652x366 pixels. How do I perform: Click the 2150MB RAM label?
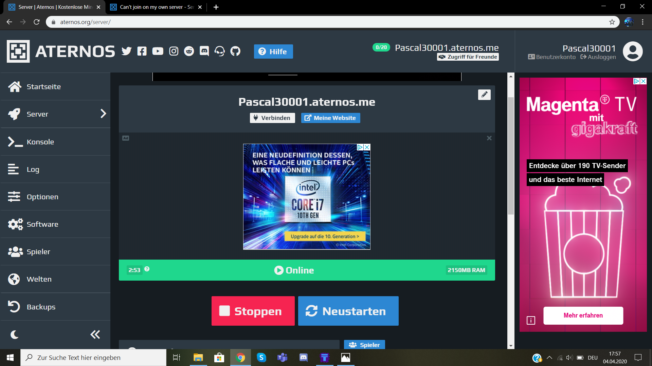(466, 270)
